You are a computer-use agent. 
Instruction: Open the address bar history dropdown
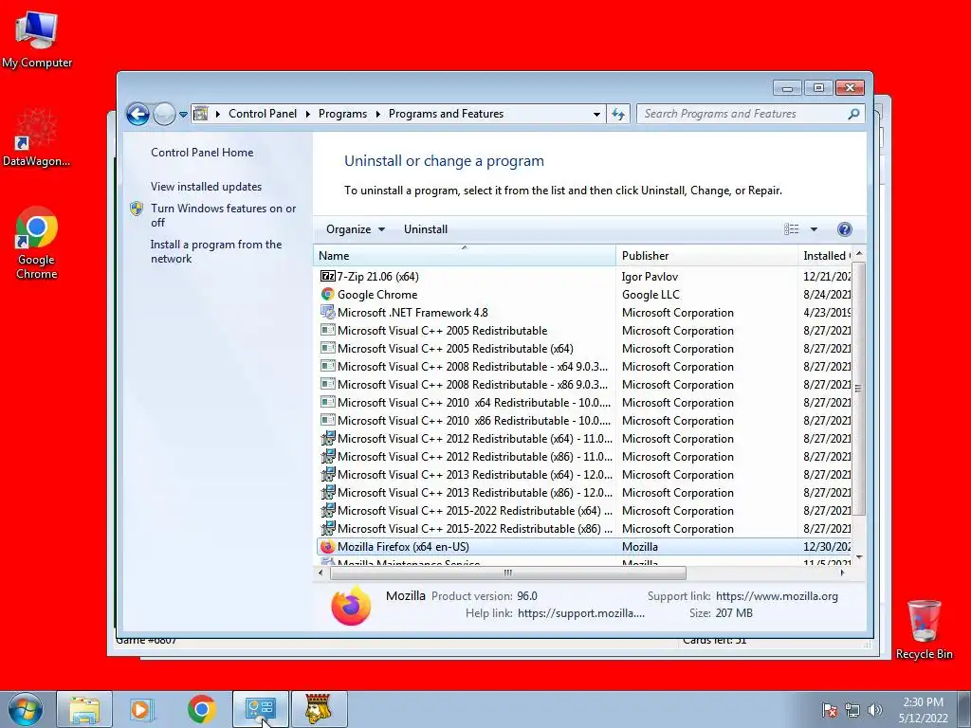(x=596, y=114)
